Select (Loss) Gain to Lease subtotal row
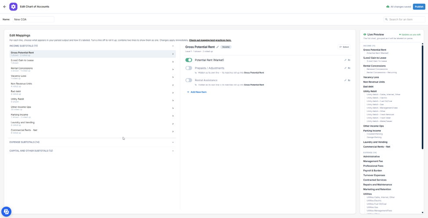This screenshot has height=218, width=428. [92, 61]
